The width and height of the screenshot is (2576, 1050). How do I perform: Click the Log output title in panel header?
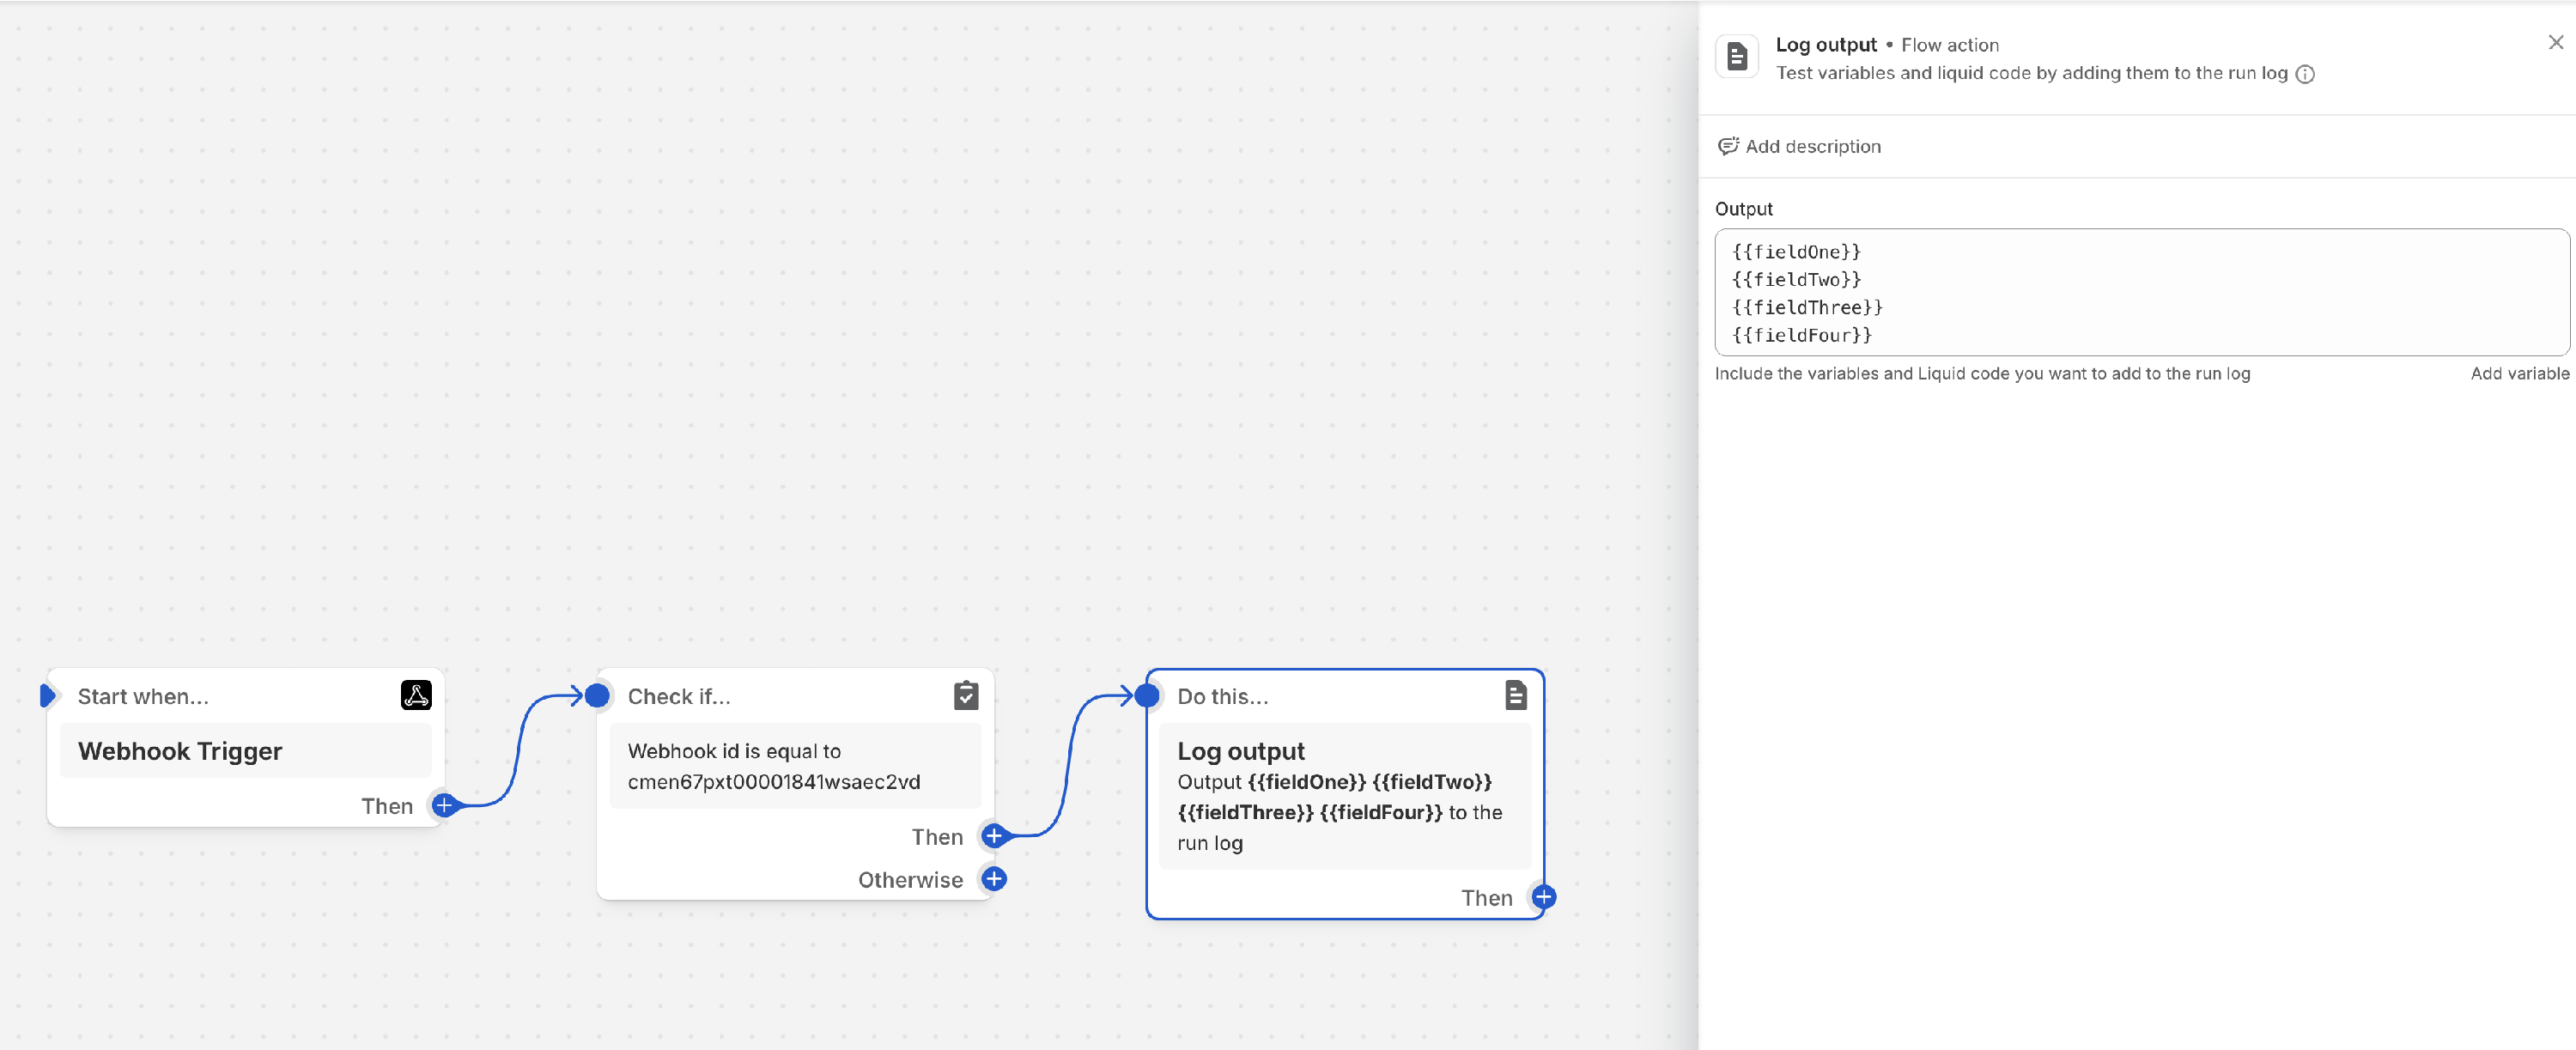pyautogui.click(x=1826, y=45)
